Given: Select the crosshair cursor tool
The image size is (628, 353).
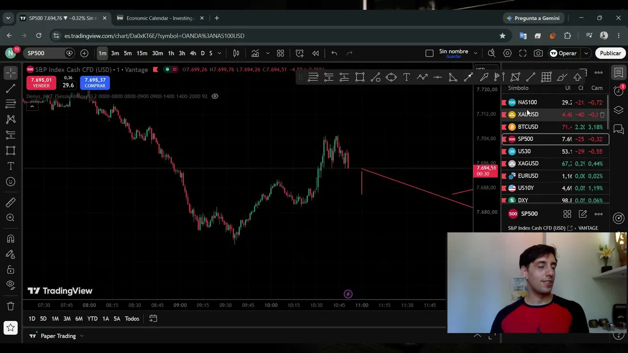Looking at the screenshot, I should click(x=11, y=73).
